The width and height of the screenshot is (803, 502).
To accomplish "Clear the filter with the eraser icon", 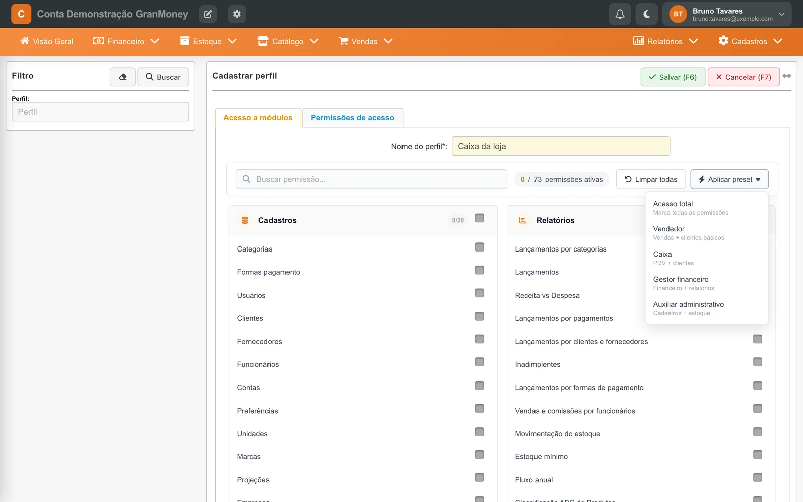I will (x=122, y=77).
